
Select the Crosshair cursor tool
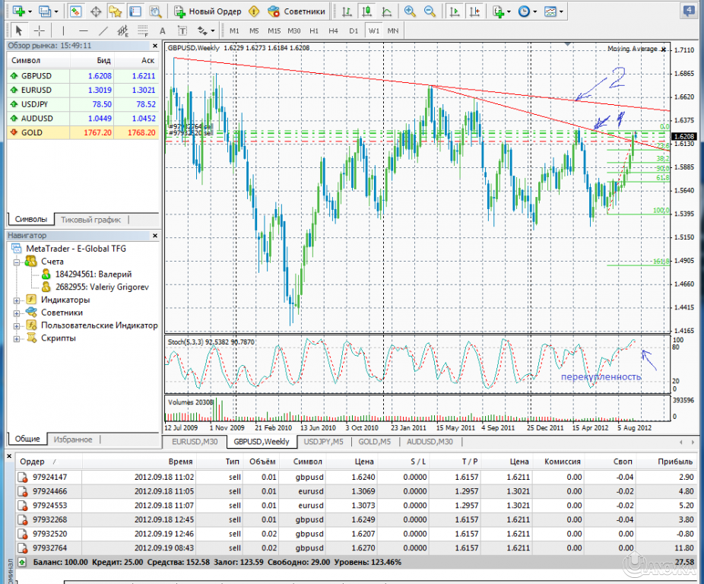pos(39,30)
